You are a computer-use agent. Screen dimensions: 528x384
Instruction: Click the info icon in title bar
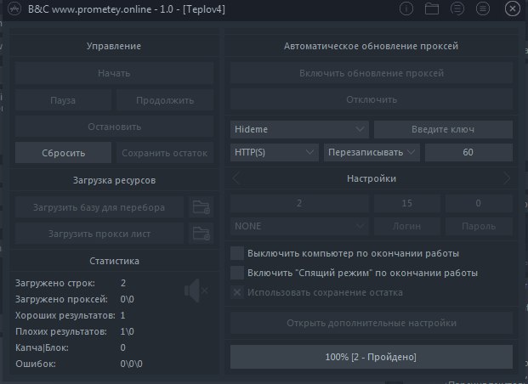click(406, 9)
